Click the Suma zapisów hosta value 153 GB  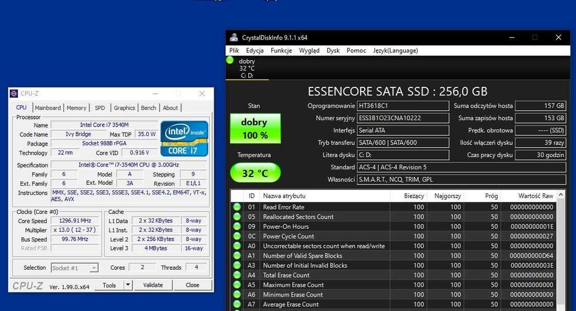click(x=540, y=118)
